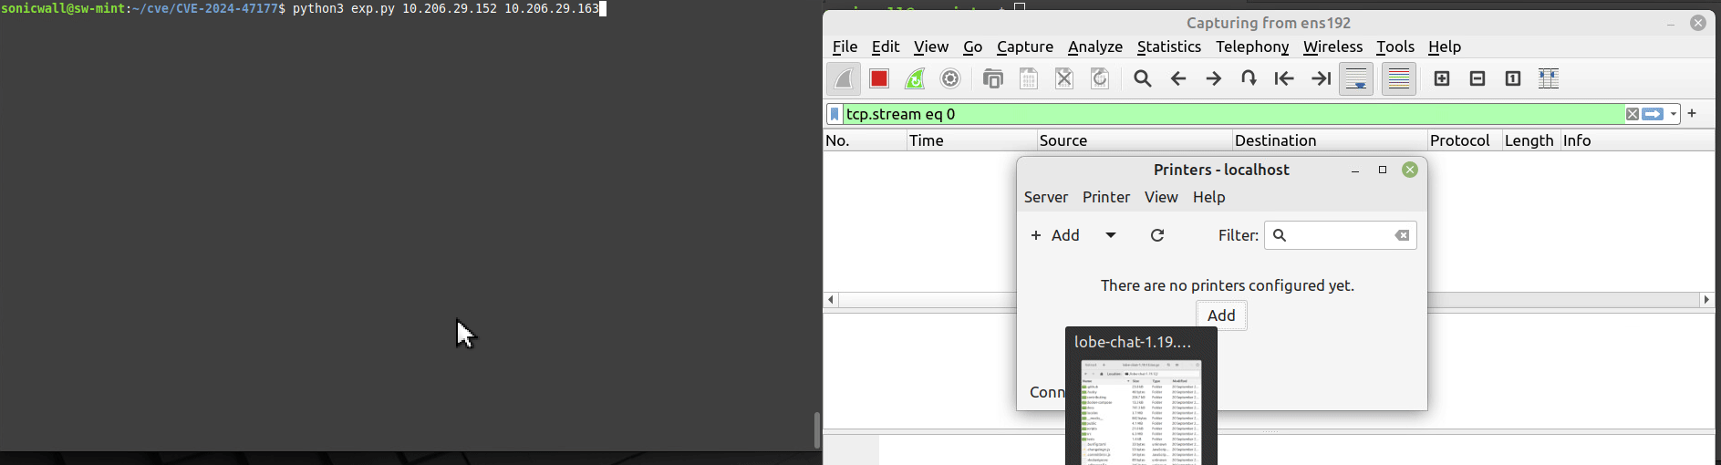The width and height of the screenshot is (1721, 465).
Task: Toggle auto-scroll during live capture
Action: (x=1356, y=79)
